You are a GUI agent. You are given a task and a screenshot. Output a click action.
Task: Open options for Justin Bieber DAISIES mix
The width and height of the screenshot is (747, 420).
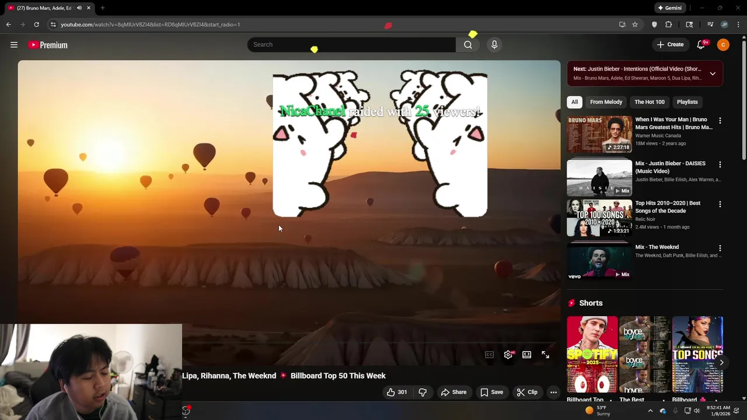pyautogui.click(x=720, y=164)
